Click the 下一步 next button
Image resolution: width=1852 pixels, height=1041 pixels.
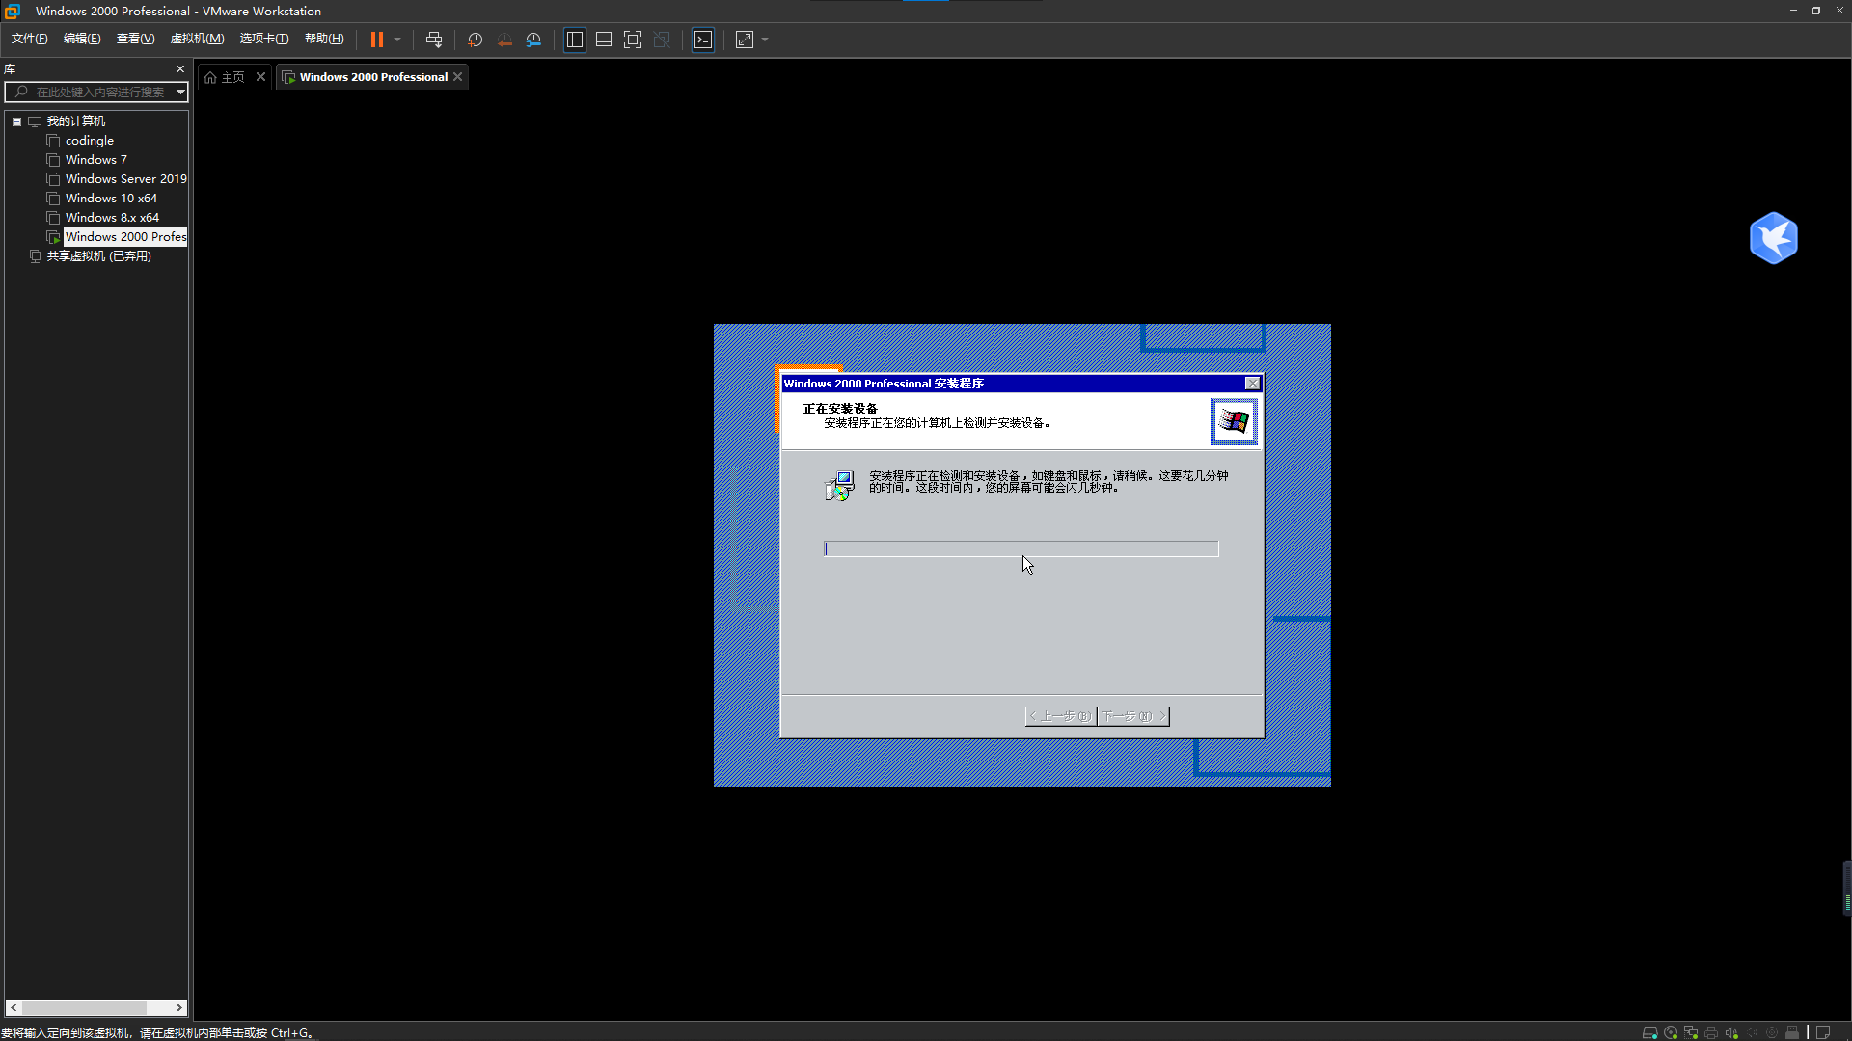click(x=1133, y=716)
